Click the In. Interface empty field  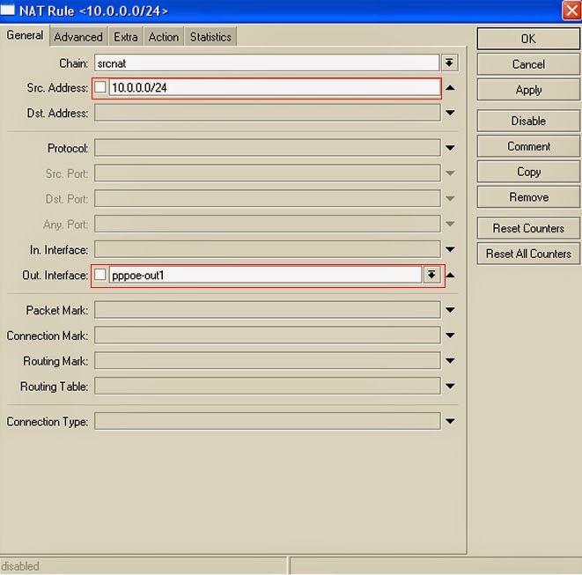pyautogui.click(x=268, y=249)
